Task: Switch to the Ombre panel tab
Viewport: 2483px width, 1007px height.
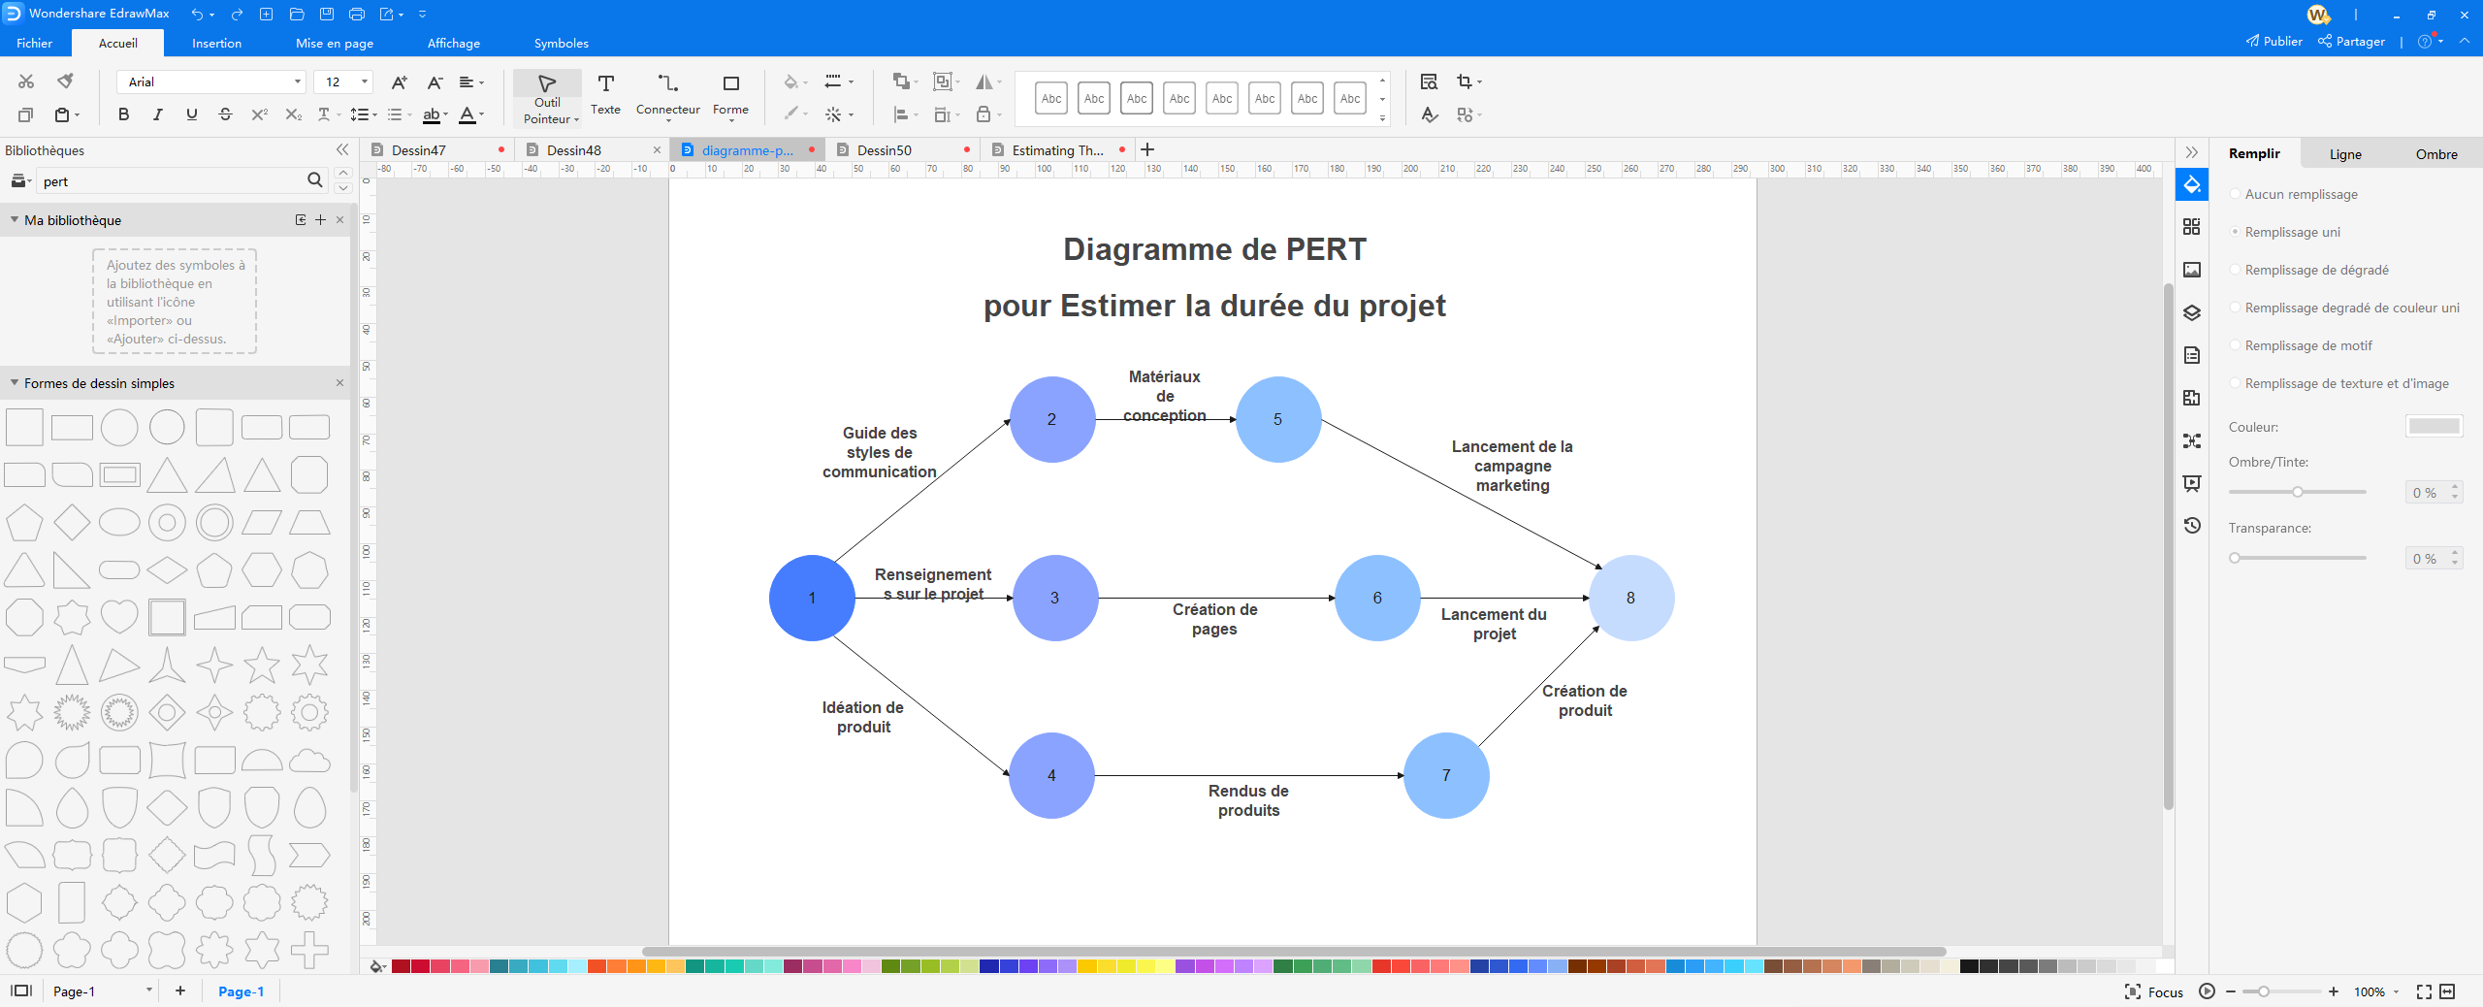Action: [2436, 154]
